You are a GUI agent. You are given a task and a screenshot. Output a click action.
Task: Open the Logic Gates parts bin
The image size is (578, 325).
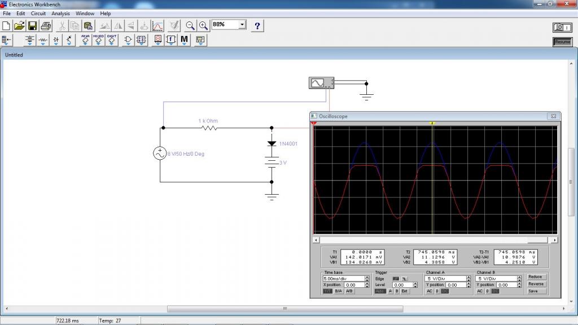128,40
